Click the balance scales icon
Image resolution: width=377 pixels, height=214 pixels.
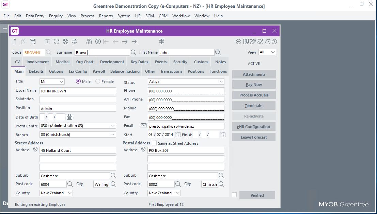pos(161,41)
